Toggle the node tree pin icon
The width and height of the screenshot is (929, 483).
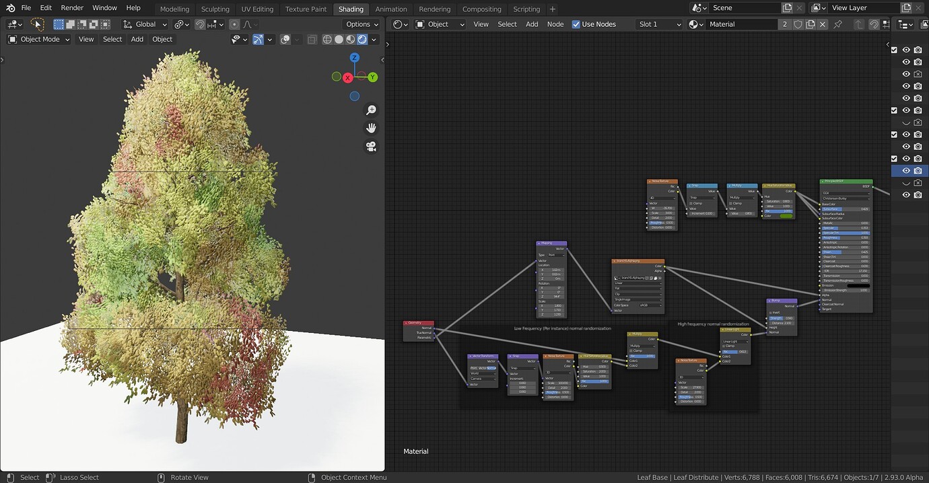(x=838, y=24)
